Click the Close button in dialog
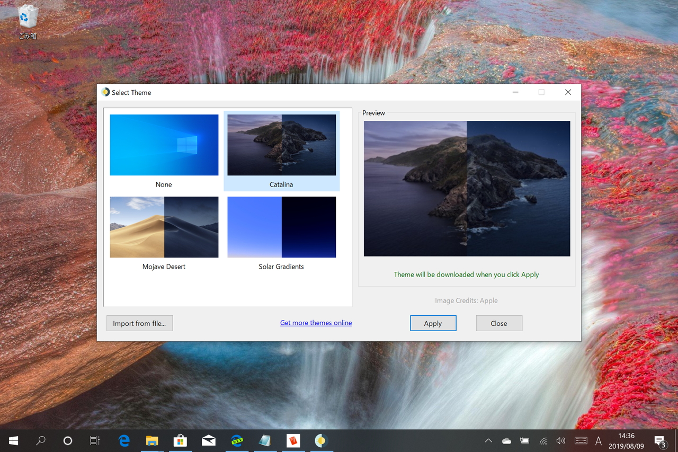 (499, 323)
